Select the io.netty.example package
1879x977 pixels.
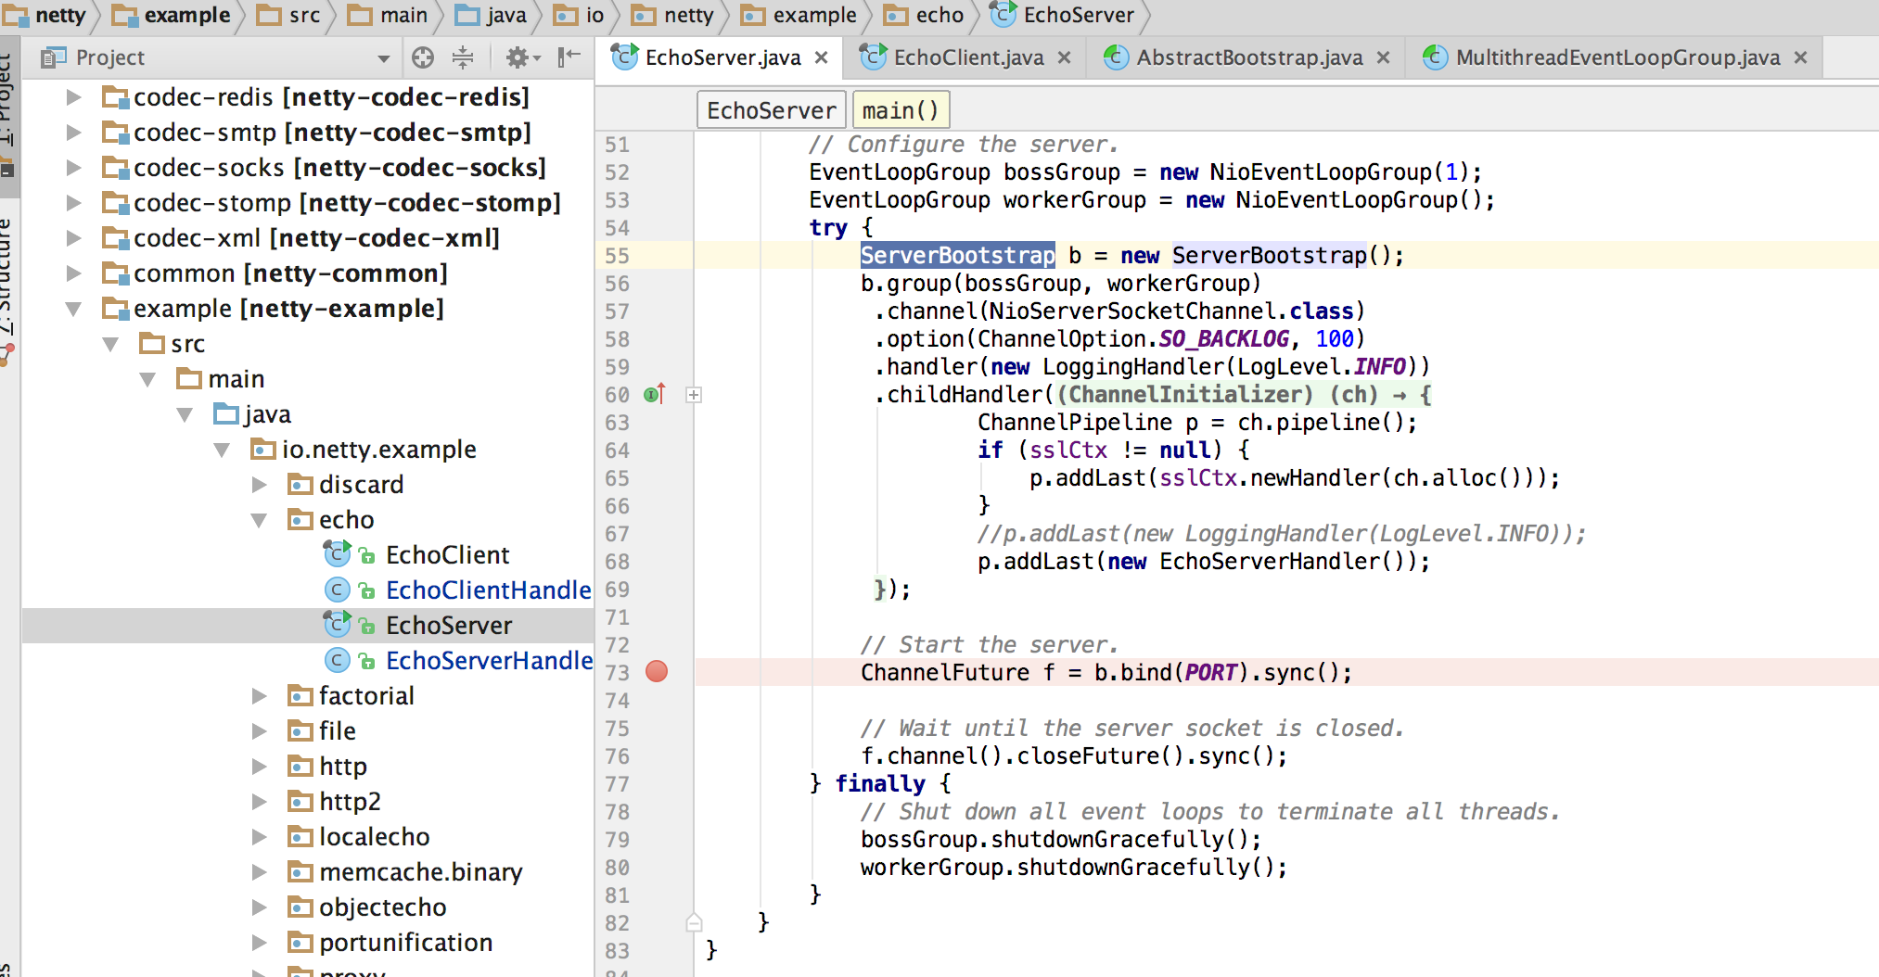378,450
